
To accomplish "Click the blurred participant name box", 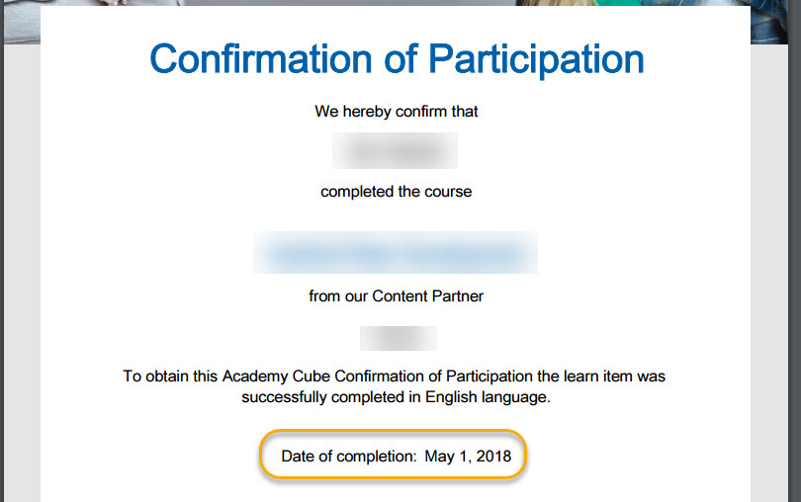I will coord(395,150).
